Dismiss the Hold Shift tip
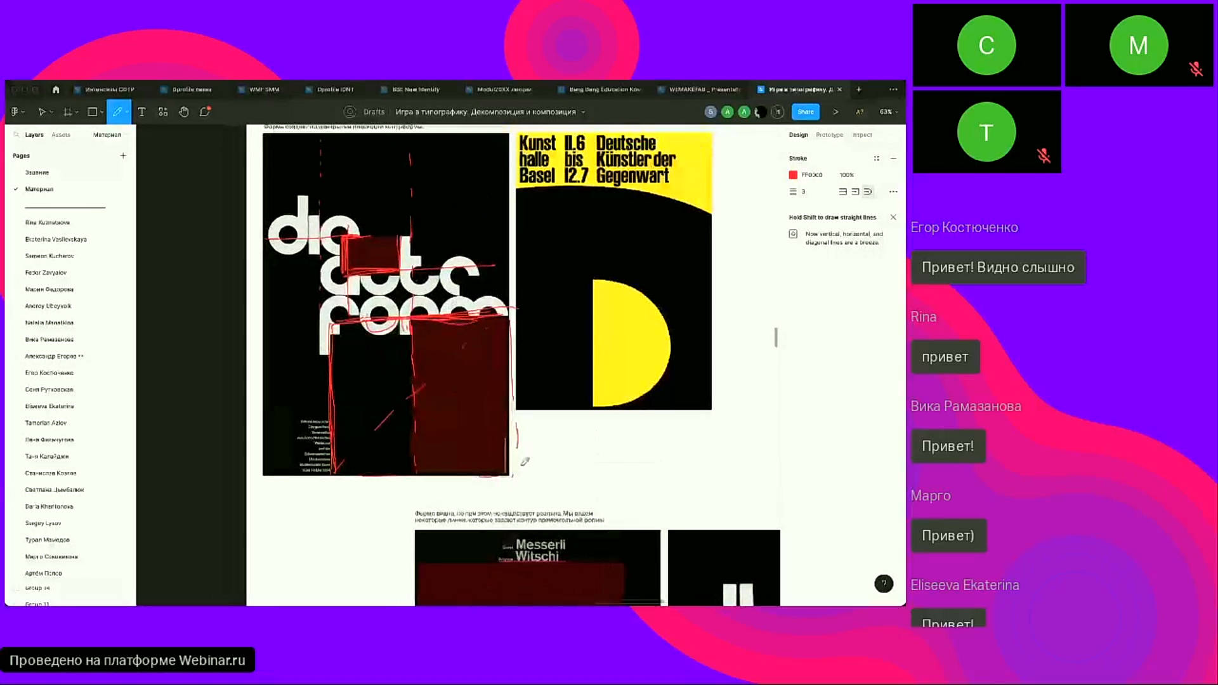The height and width of the screenshot is (685, 1218). pos(893,217)
